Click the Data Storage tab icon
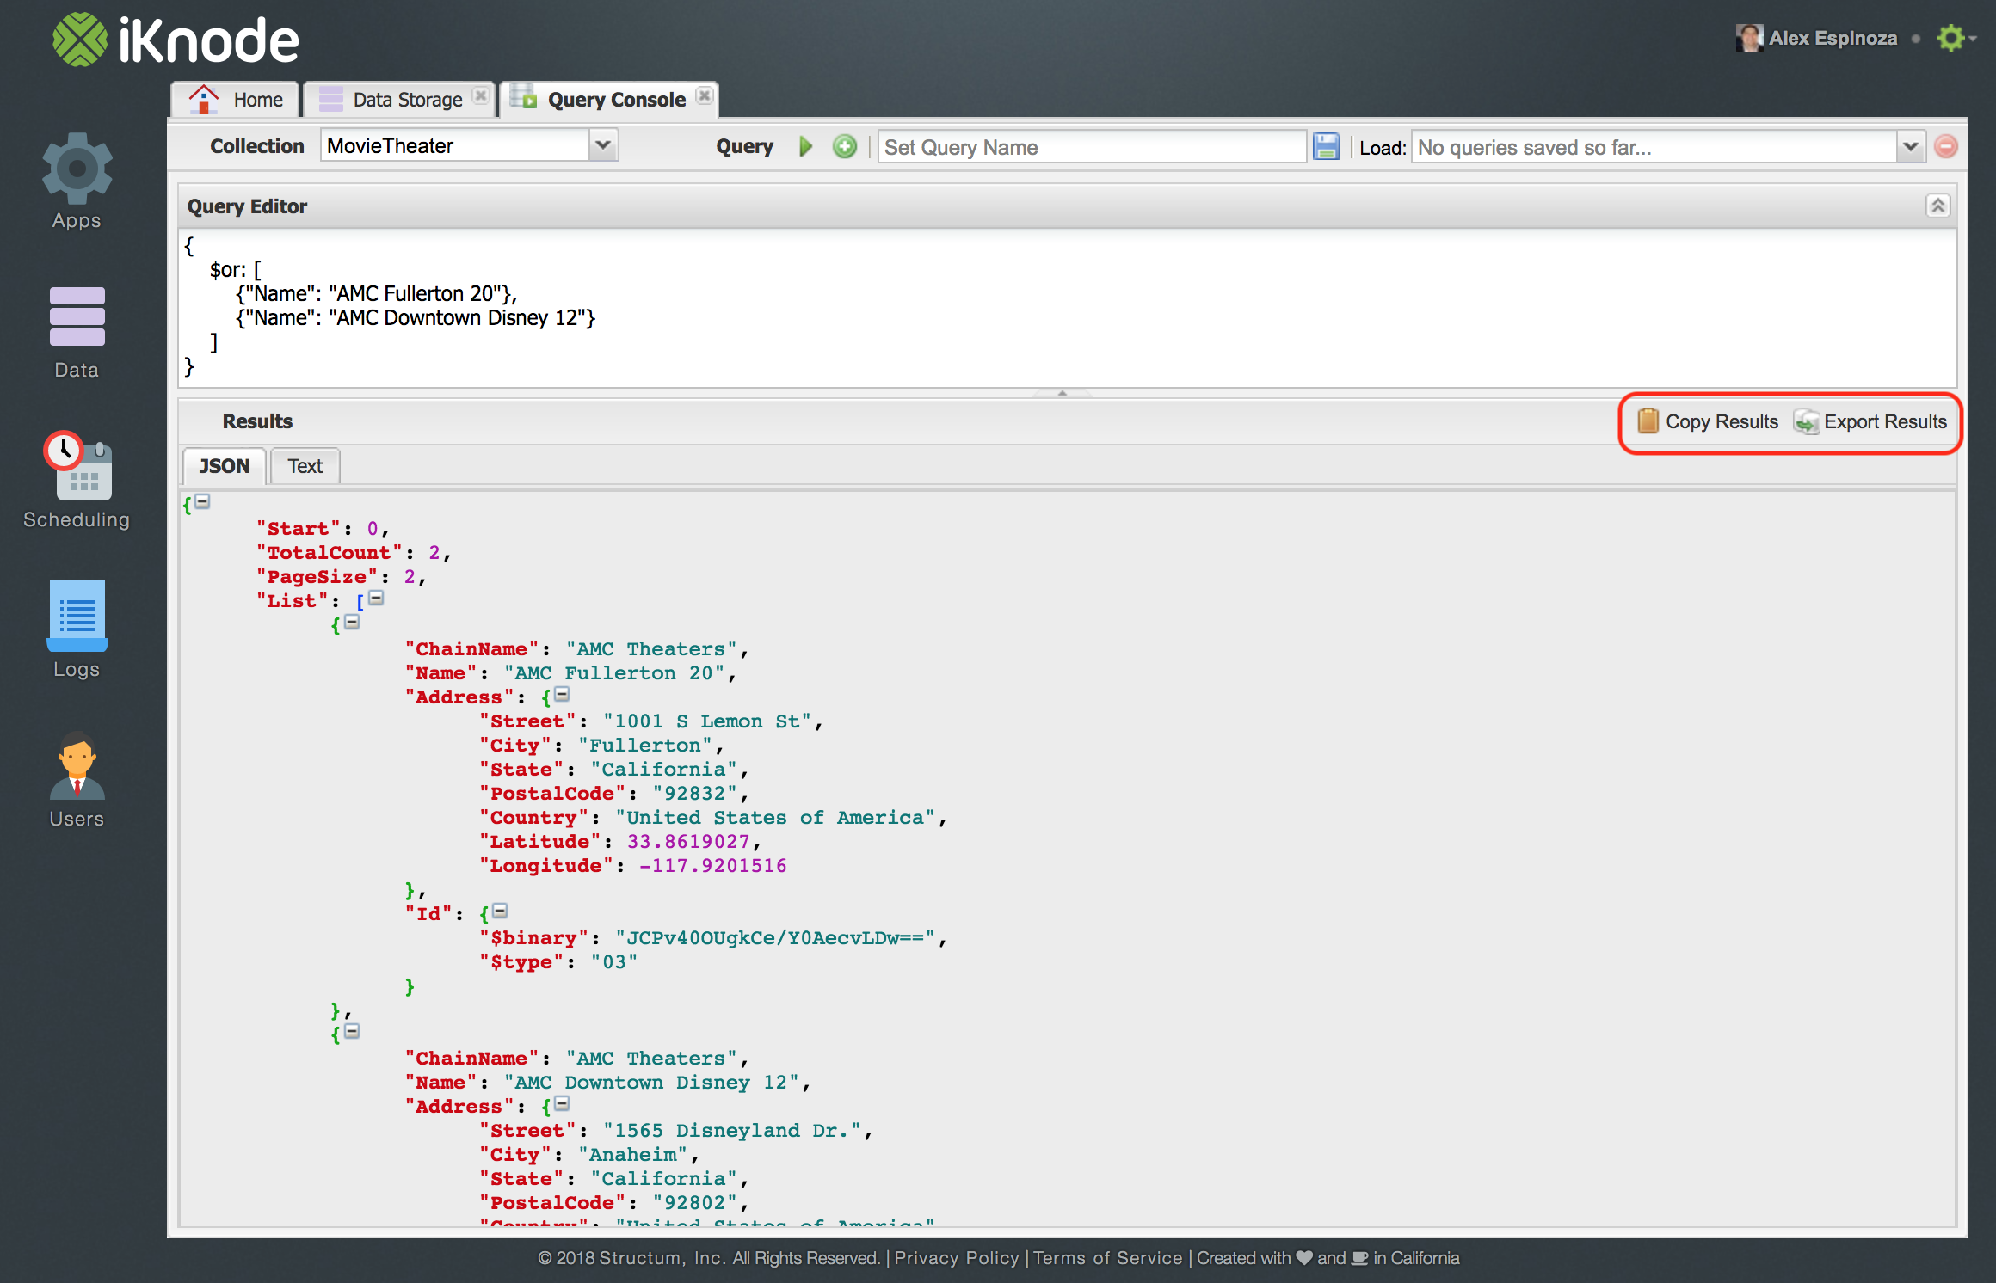Screen dimensions: 1996x1283 coord(330,99)
